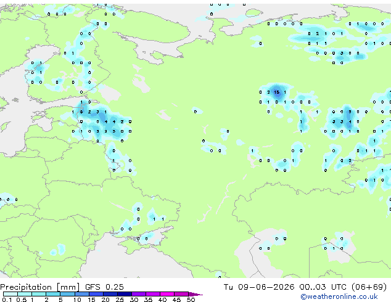This screenshot has height=302, width=391.
Task: Select the 40–45 mm magenta legend box
Action: [x=167, y=294]
